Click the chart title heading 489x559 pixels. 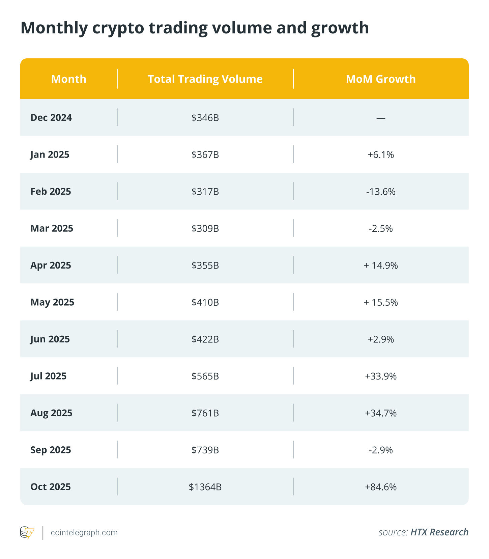(195, 28)
